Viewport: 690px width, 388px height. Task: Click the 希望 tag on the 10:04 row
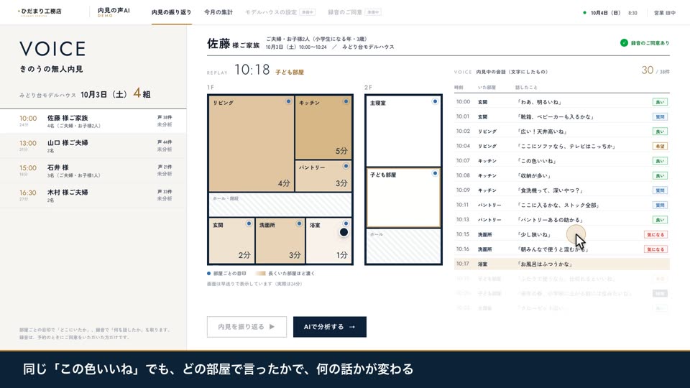pos(660,146)
